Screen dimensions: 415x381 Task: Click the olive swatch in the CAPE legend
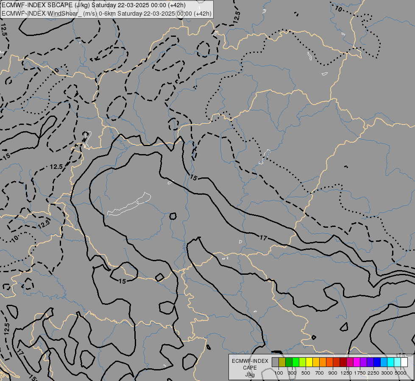[282, 362]
